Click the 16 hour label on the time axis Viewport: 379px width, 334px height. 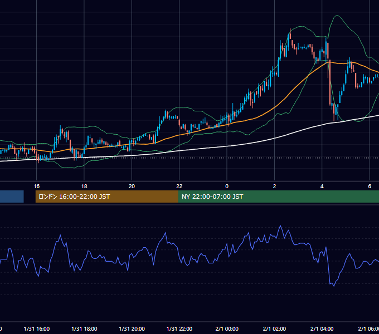tap(36, 186)
